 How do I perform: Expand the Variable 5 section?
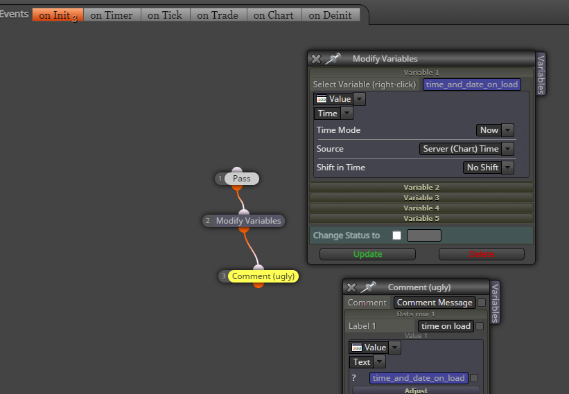tap(421, 219)
